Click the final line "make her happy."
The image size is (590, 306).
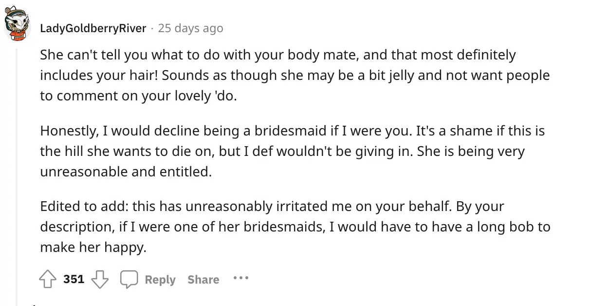pyautogui.click(x=93, y=247)
